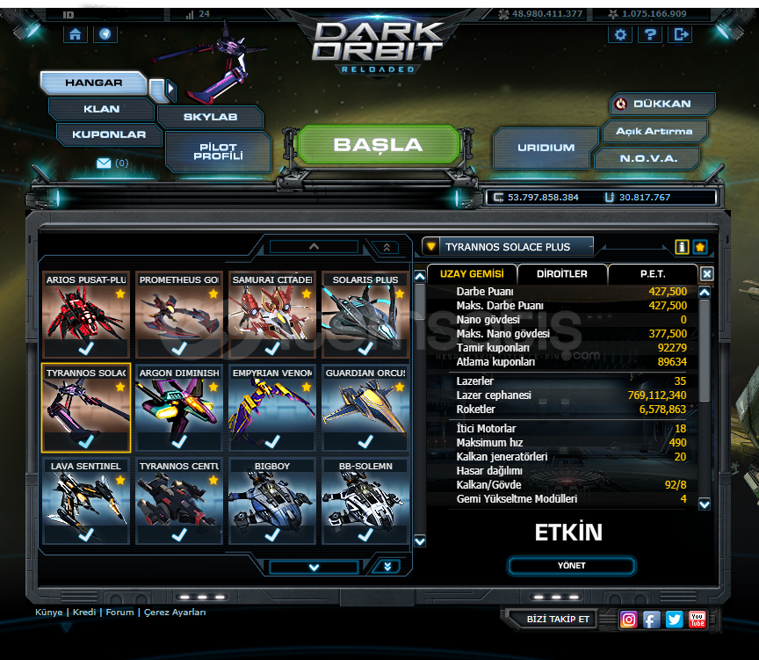The width and height of the screenshot is (759, 660).
Task: Click the ship list page-down chevron
Action: point(314,567)
